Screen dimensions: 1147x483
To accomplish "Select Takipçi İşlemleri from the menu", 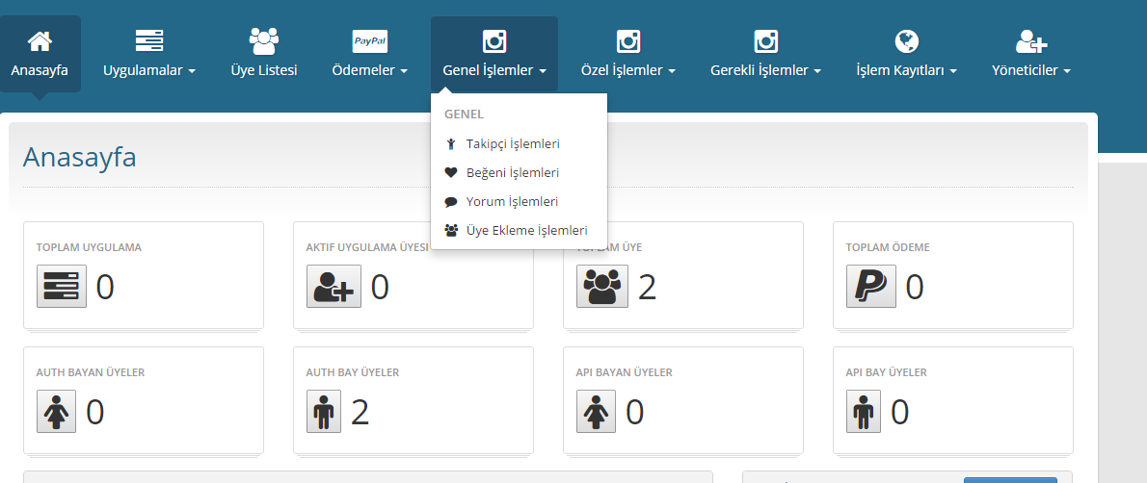I will tap(512, 144).
